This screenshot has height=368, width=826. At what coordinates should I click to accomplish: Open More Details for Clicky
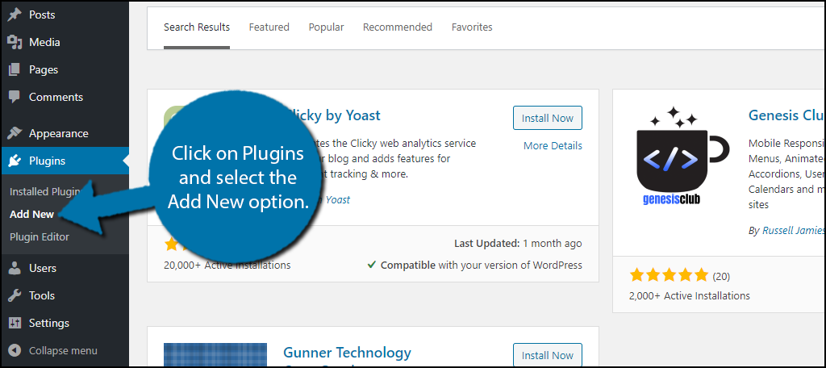[553, 145]
